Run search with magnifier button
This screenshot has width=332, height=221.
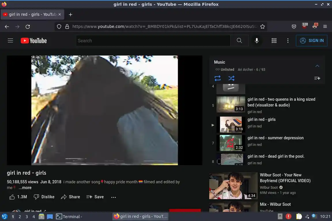point(239,41)
